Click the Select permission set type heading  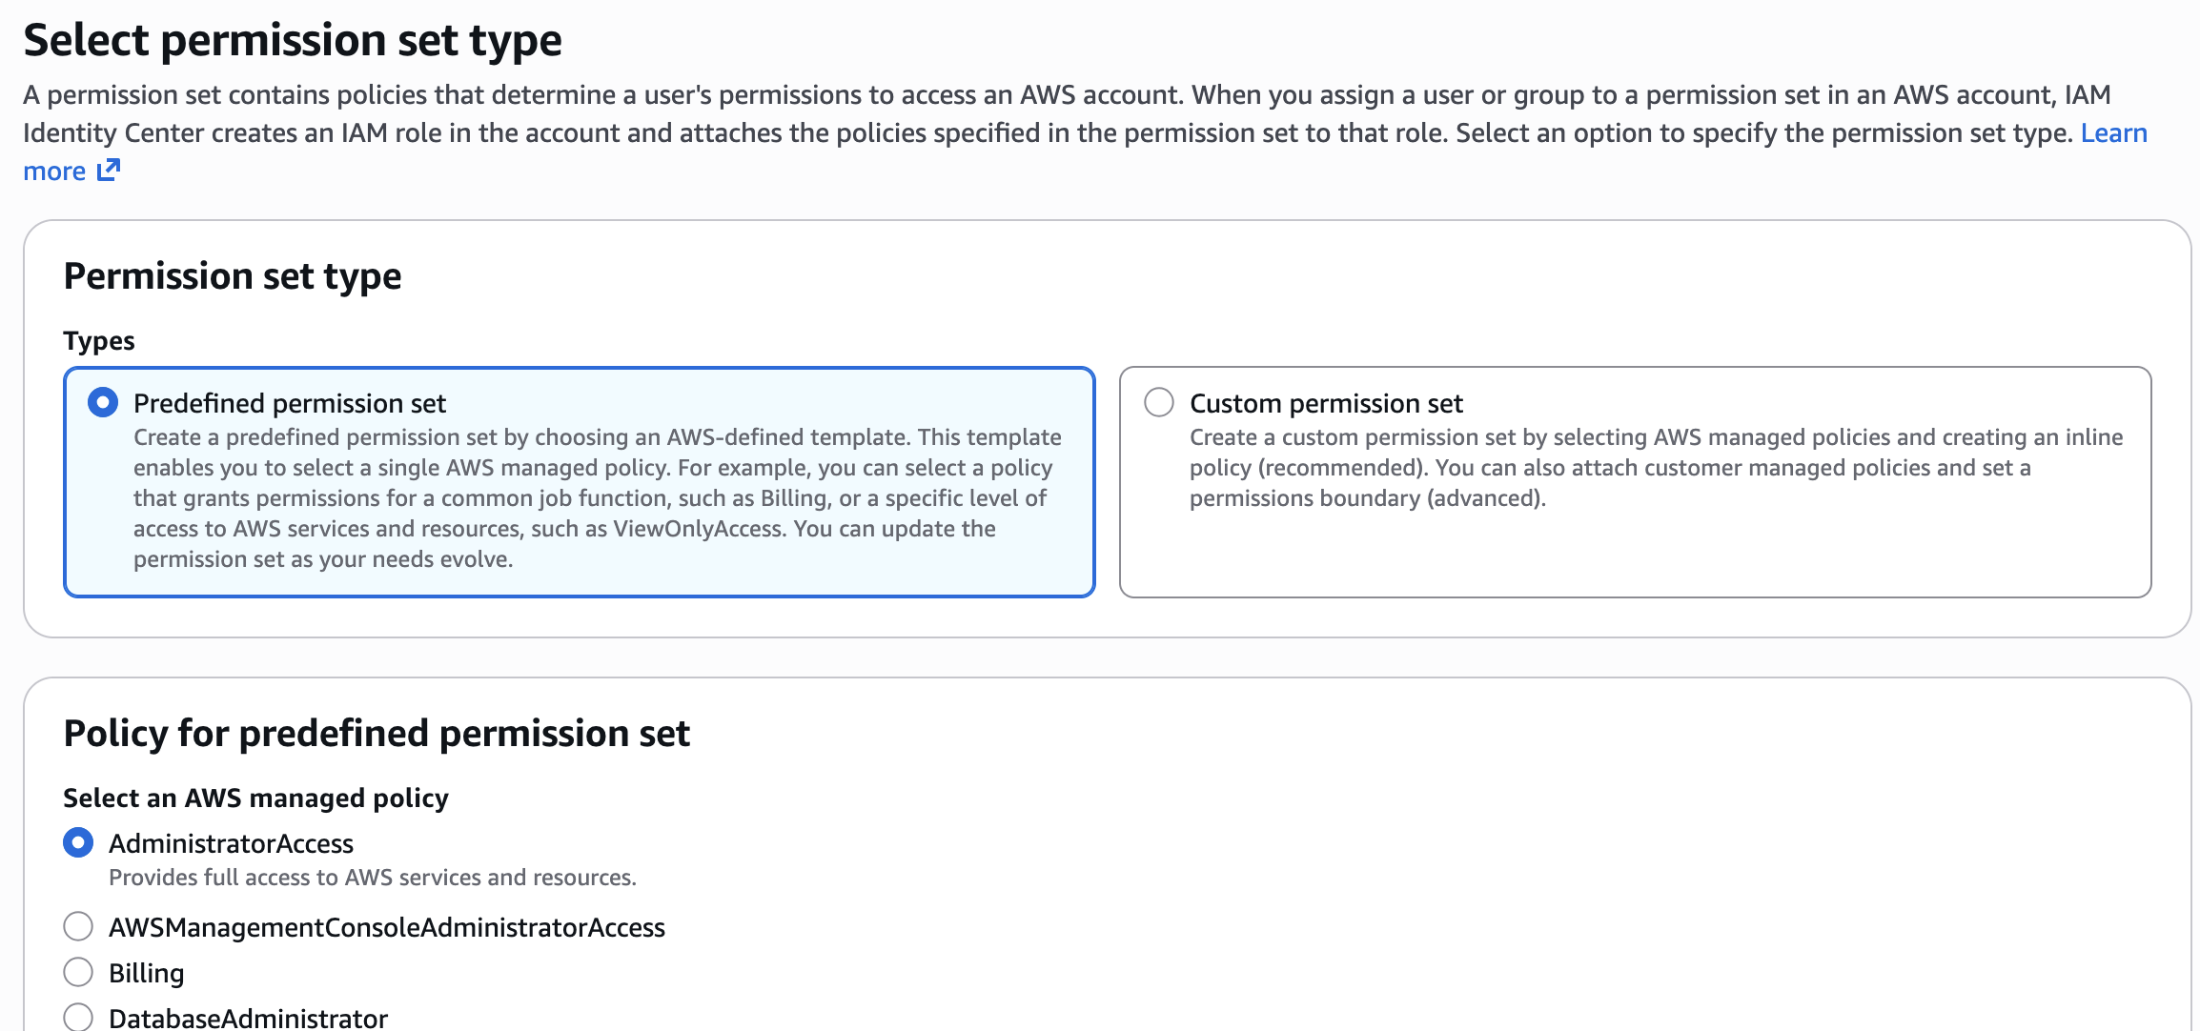pyautogui.click(x=294, y=40)
